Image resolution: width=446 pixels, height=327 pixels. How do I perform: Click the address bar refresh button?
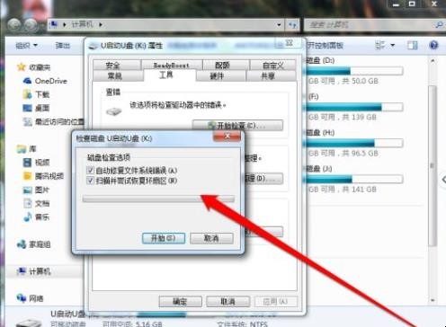coord(292,25)
